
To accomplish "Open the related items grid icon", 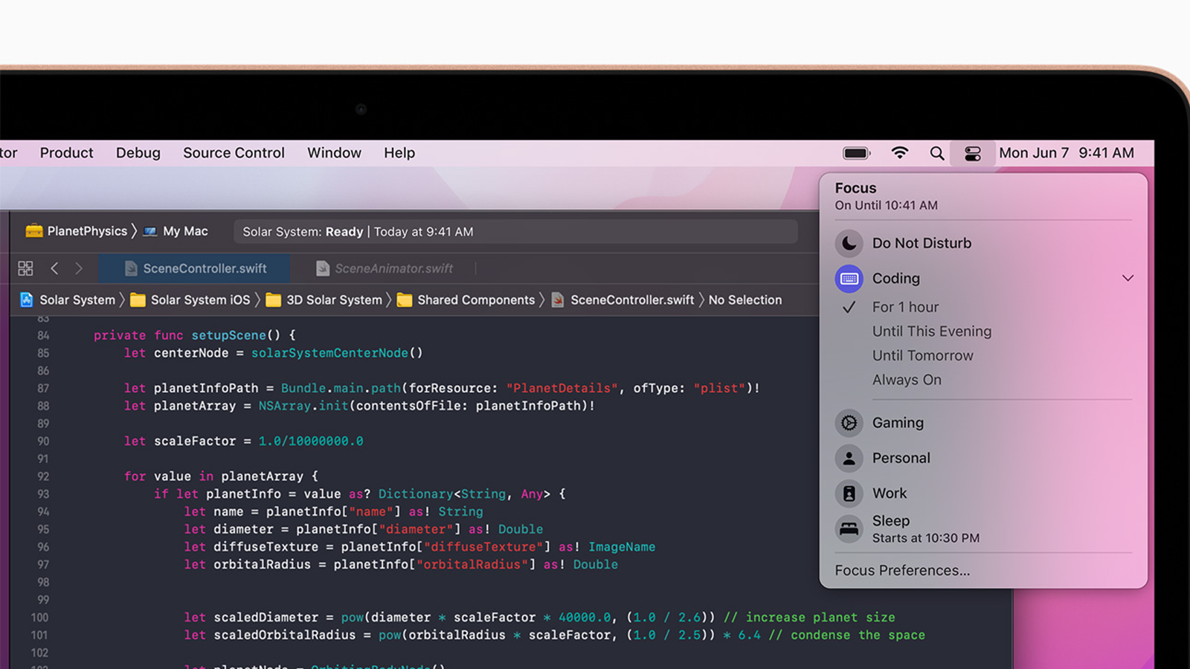I will point(25,268).
